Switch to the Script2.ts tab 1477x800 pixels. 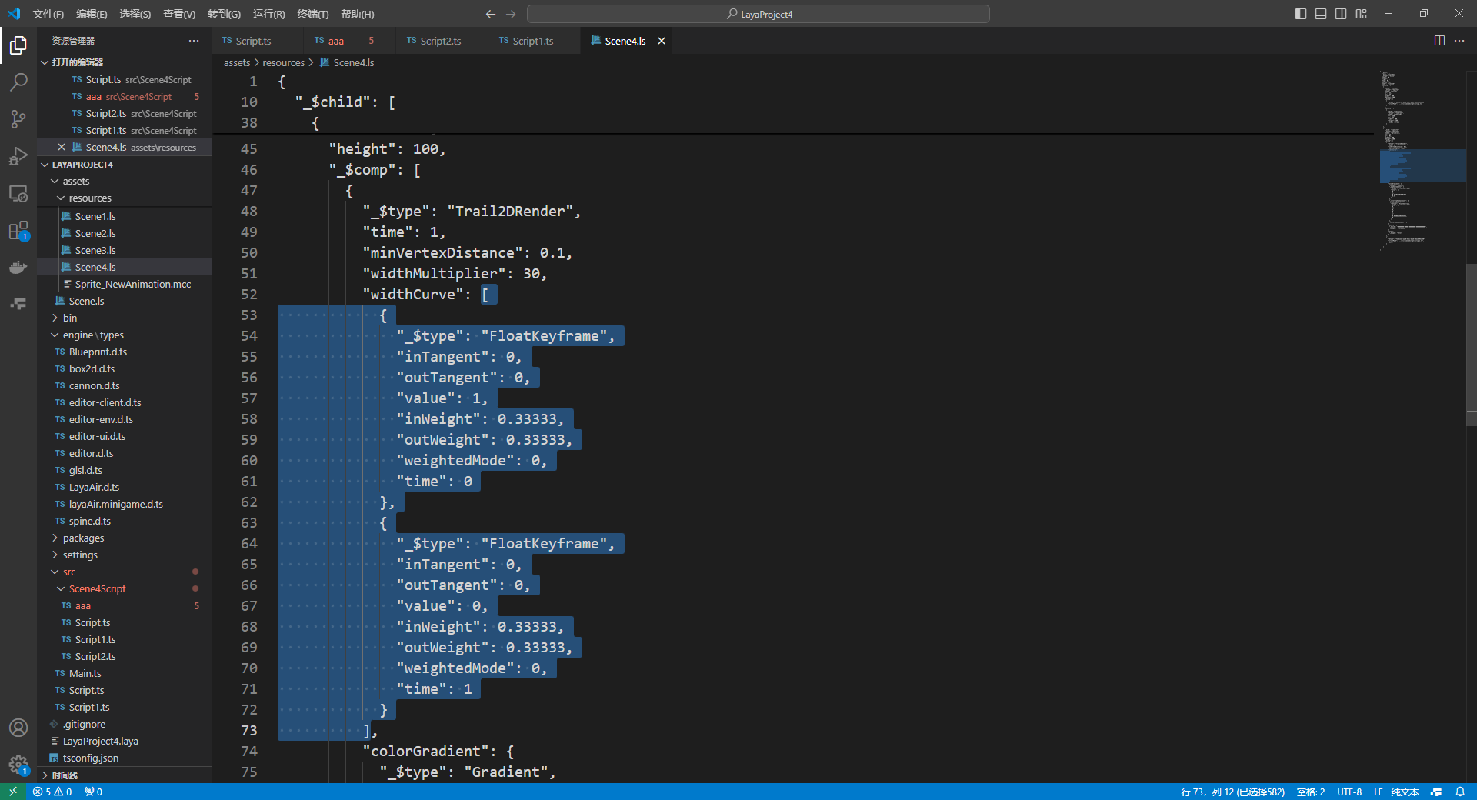coord(440,41)
